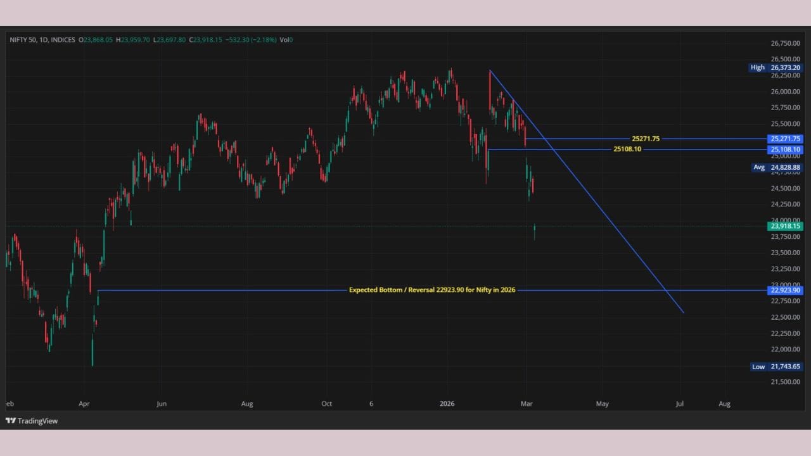
Task: Select the 25,271.75 blue axis price tag
Action: (785, 139)
